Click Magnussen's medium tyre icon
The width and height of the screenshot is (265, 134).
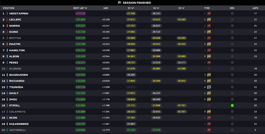tap(209, 75)
